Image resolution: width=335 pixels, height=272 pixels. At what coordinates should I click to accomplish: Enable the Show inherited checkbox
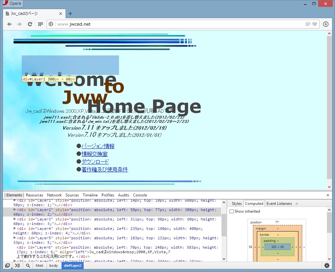[x=231, y=211]
